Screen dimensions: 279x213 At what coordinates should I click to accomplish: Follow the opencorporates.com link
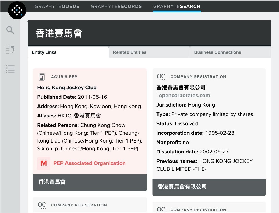[184, 96]
